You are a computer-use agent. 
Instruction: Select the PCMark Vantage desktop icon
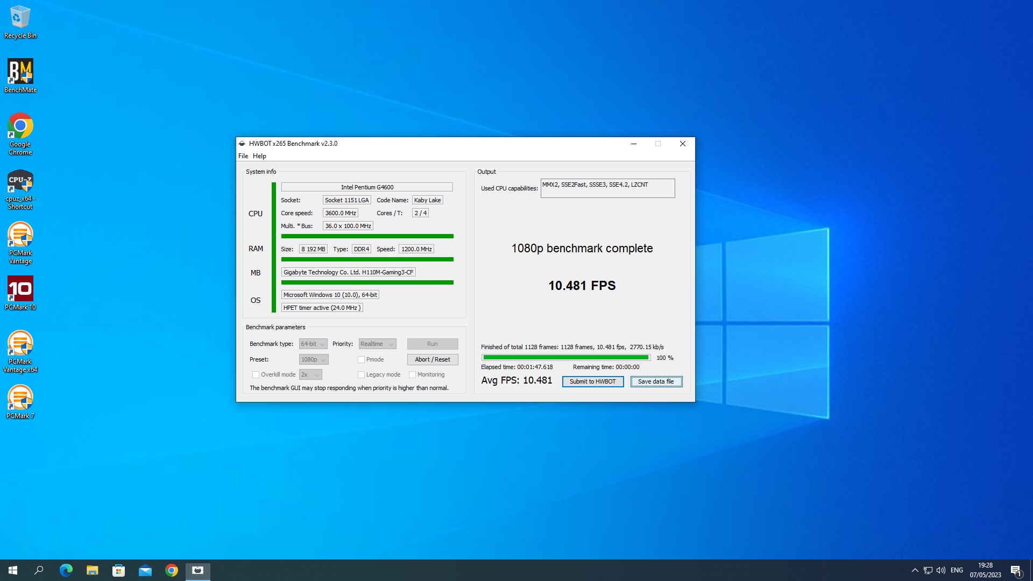pyautogui.click(x=20, y=243)
